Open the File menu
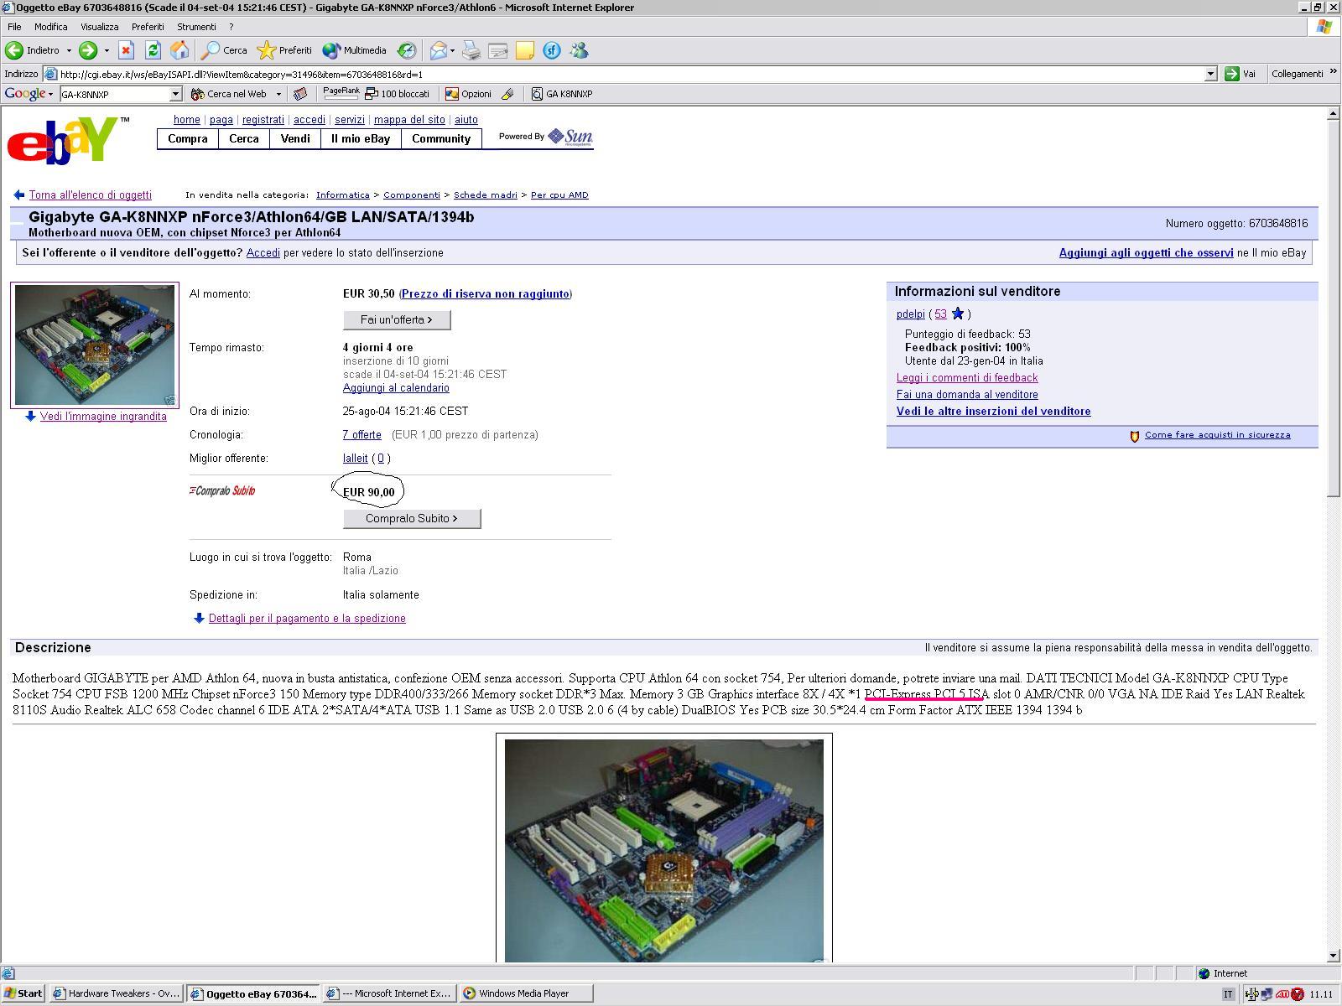The width and height of the screenshot is (1342, 1006). (x=14, y=27)
